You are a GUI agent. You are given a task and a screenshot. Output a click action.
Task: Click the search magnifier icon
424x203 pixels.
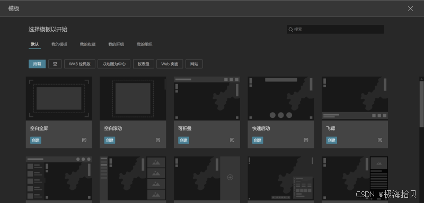pyautogui.click(x=290, y=30)
